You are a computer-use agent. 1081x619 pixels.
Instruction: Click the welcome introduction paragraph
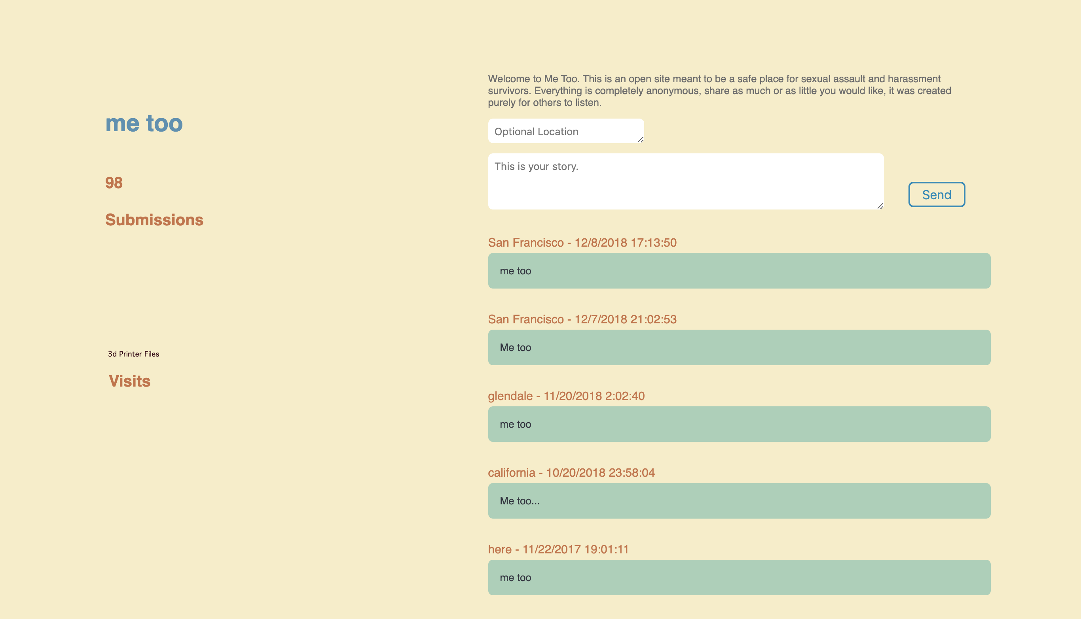[x=719, y=91]
